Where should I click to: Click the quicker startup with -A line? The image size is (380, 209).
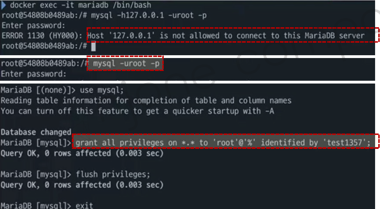[137, 111]
